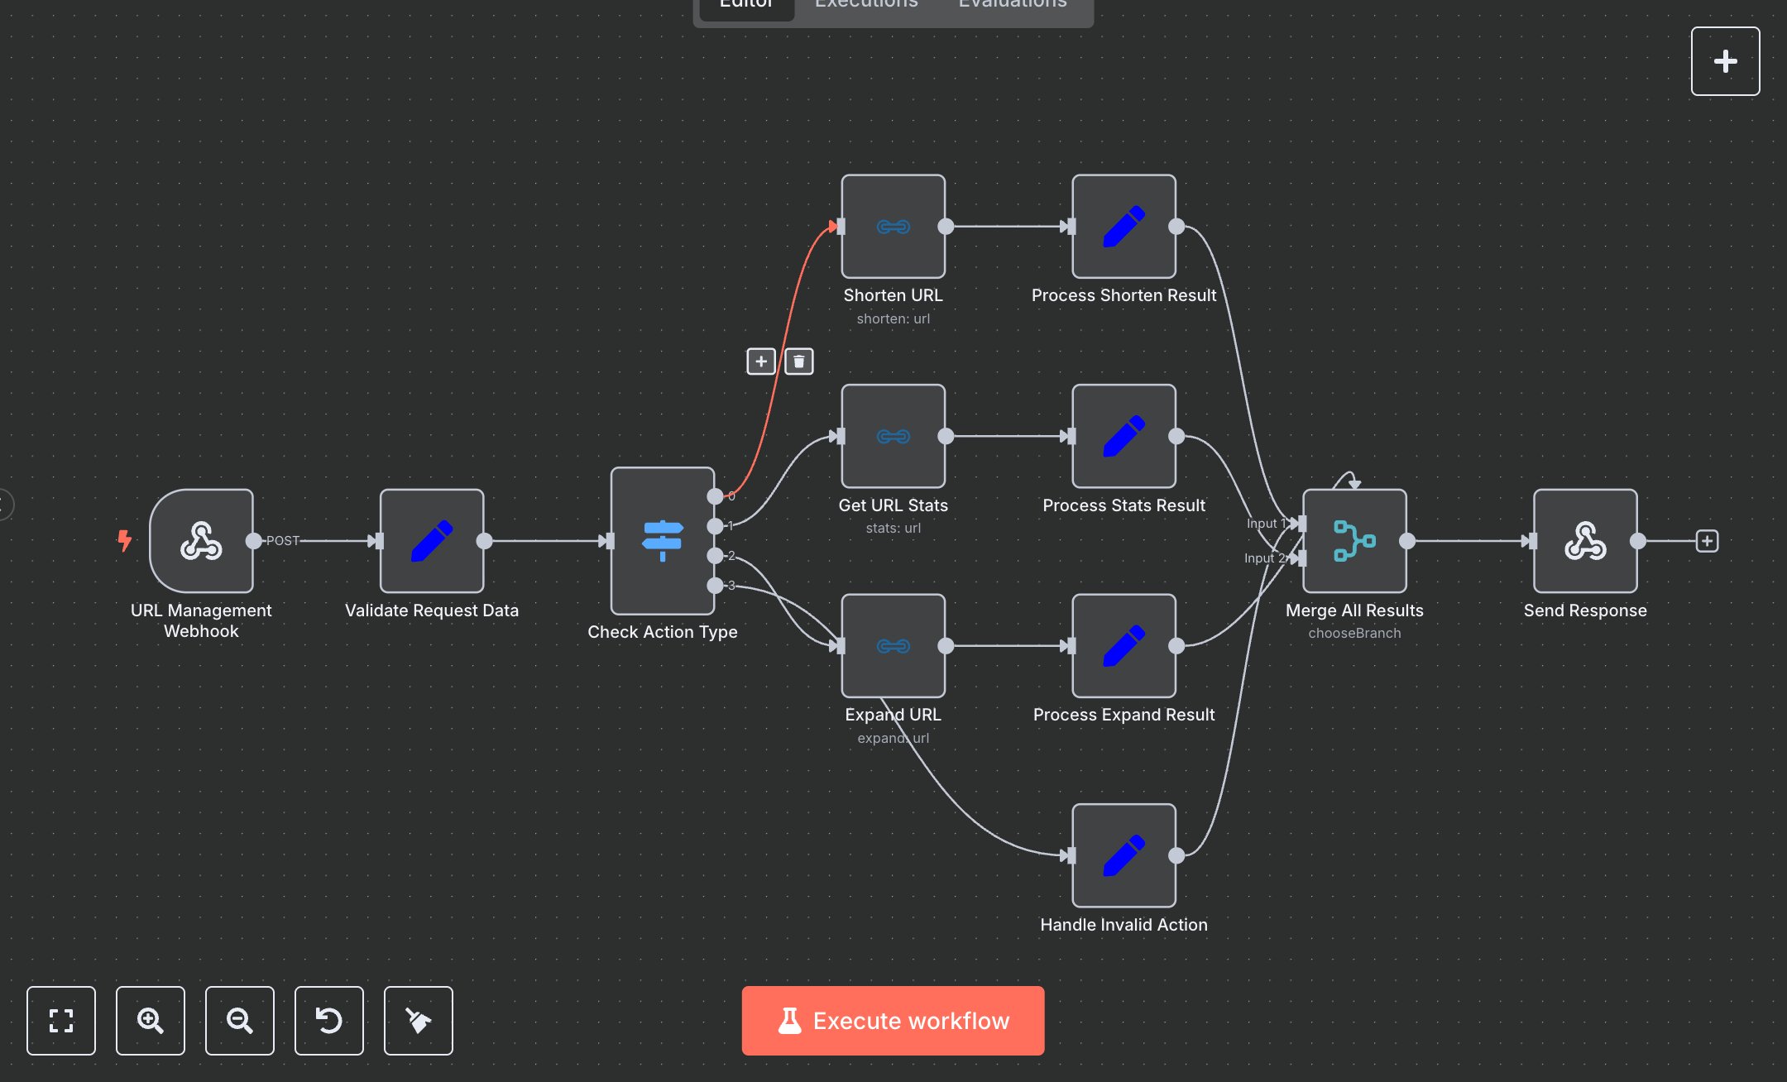
Task: Reset the canvas zoom
Action: coord(328,1021)
